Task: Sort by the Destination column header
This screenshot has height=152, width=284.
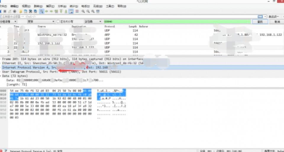Action: (79, 26)
